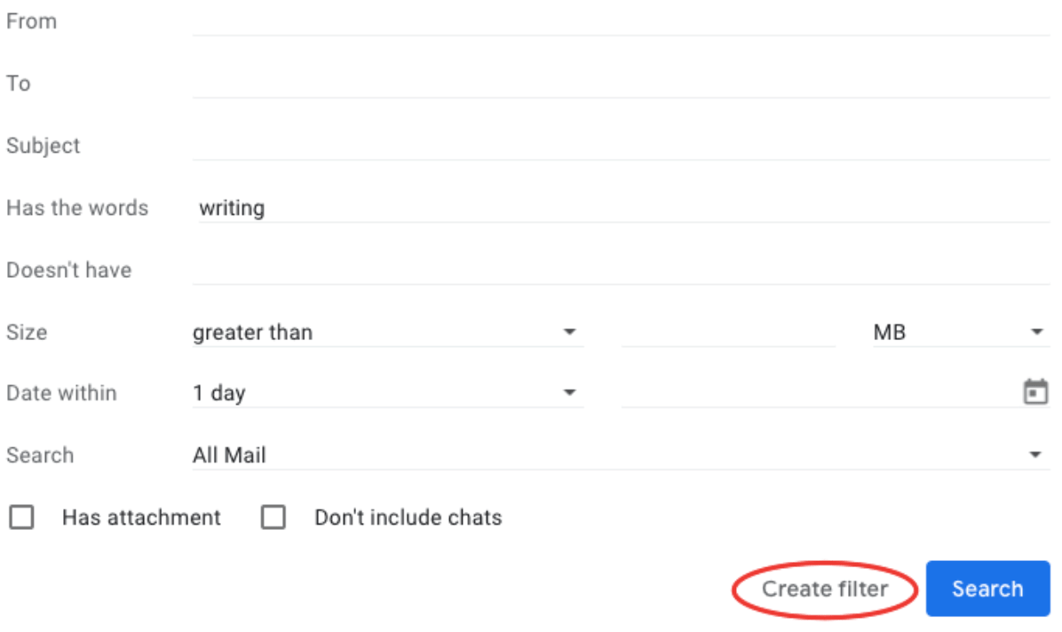The width and height of the screenshot is (1062, 632).
Task: Focus the Doesn't have input field
Action: click(620, 270)
